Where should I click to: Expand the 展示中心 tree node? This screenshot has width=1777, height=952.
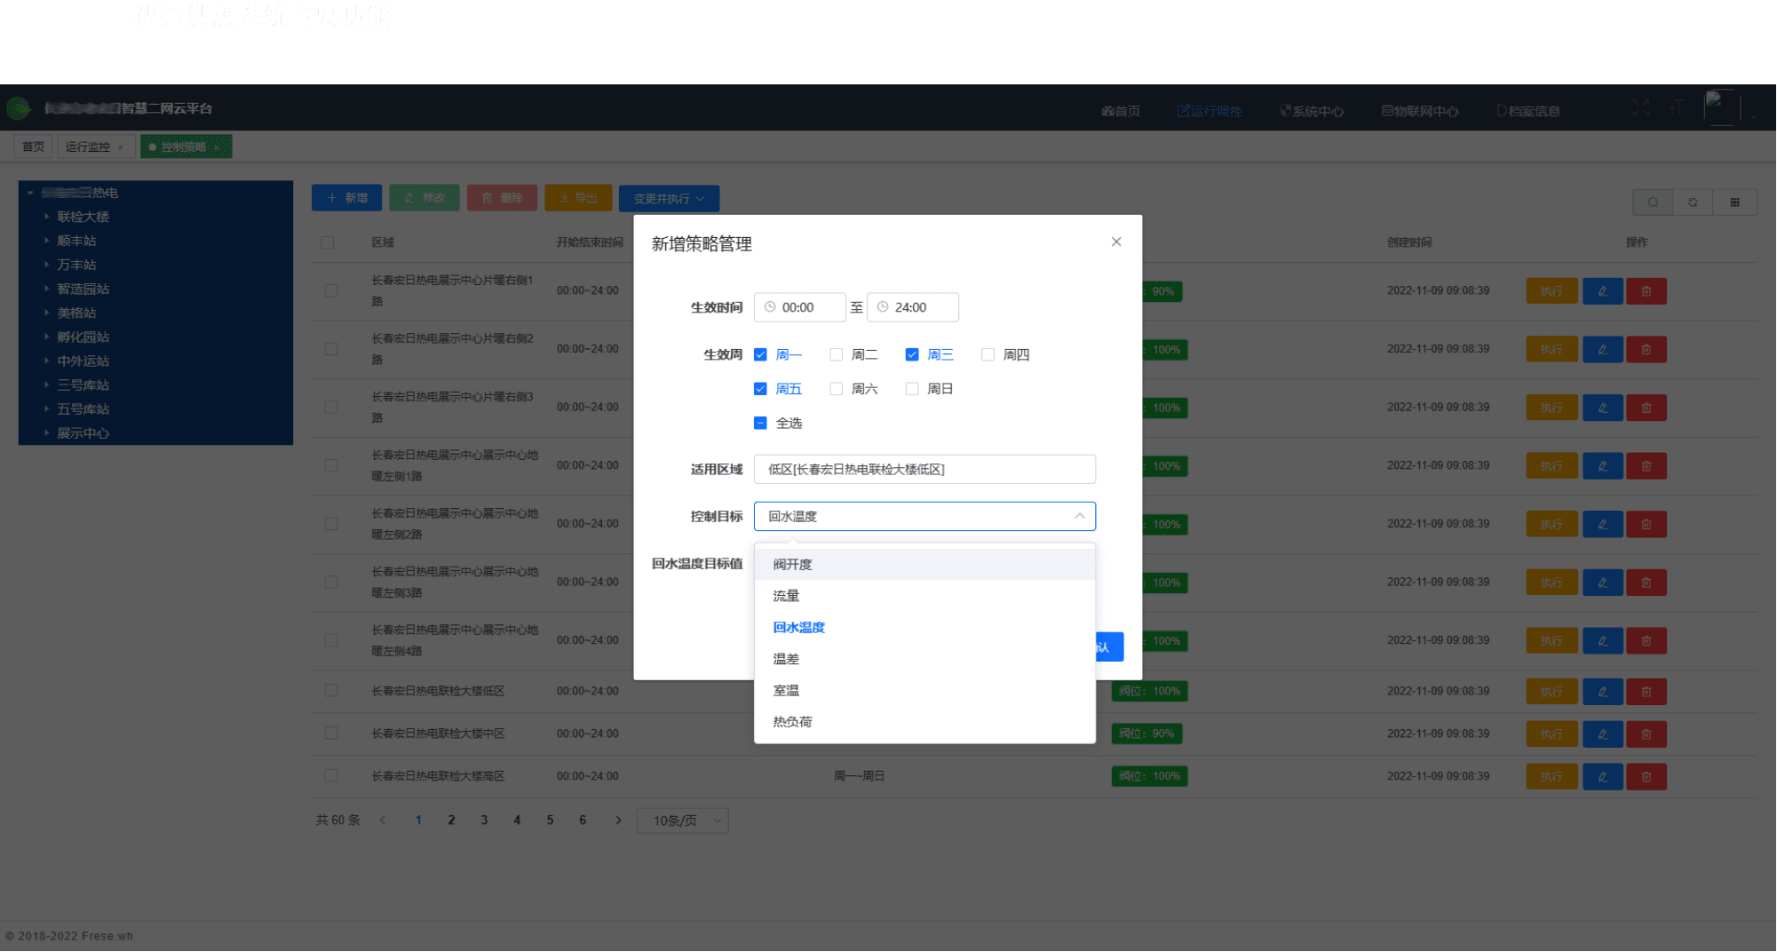[46, 433]
